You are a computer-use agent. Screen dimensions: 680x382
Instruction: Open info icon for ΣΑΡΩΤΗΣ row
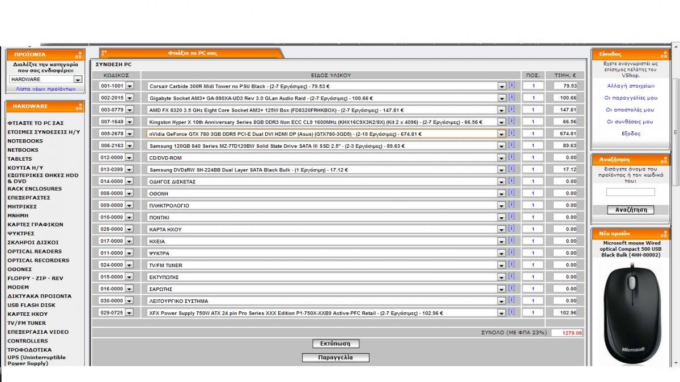pyautogui.click(x=511, y=288)
